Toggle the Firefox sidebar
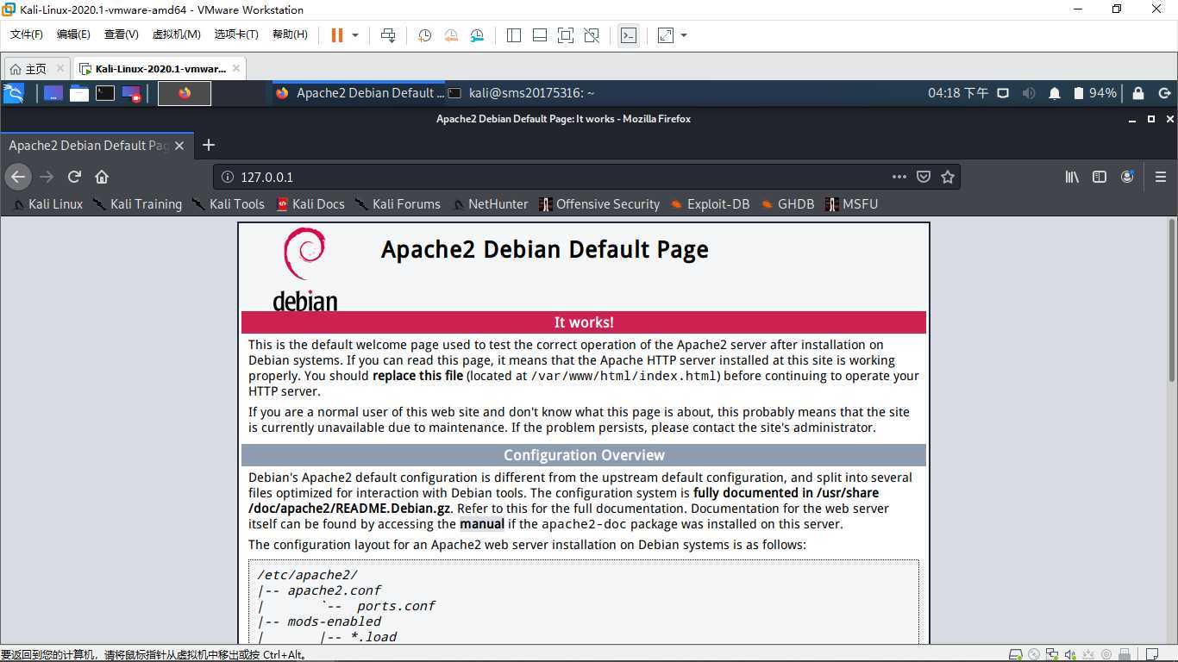This screenshot has width=1178, height=662. (1100, 177)
